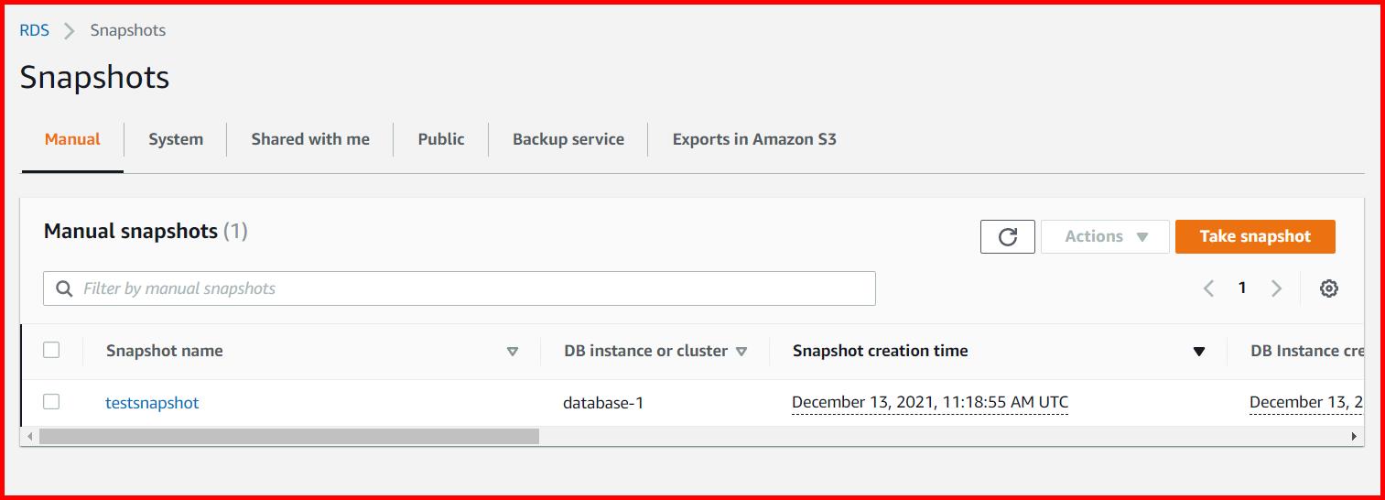1385x500 pixels.
Task: Click the refresh snapshots icon button
Action: (x=1007, y=236)
